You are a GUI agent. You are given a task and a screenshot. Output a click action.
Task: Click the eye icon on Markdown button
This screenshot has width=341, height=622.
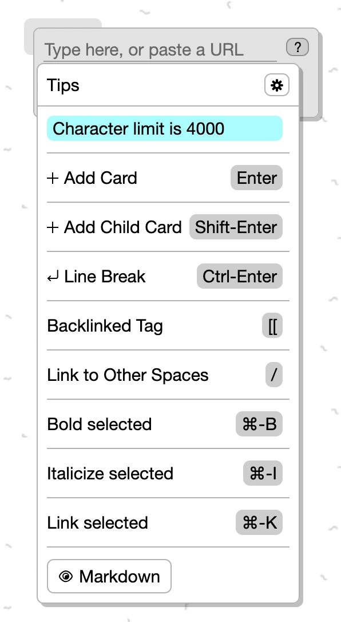(66, 576)
